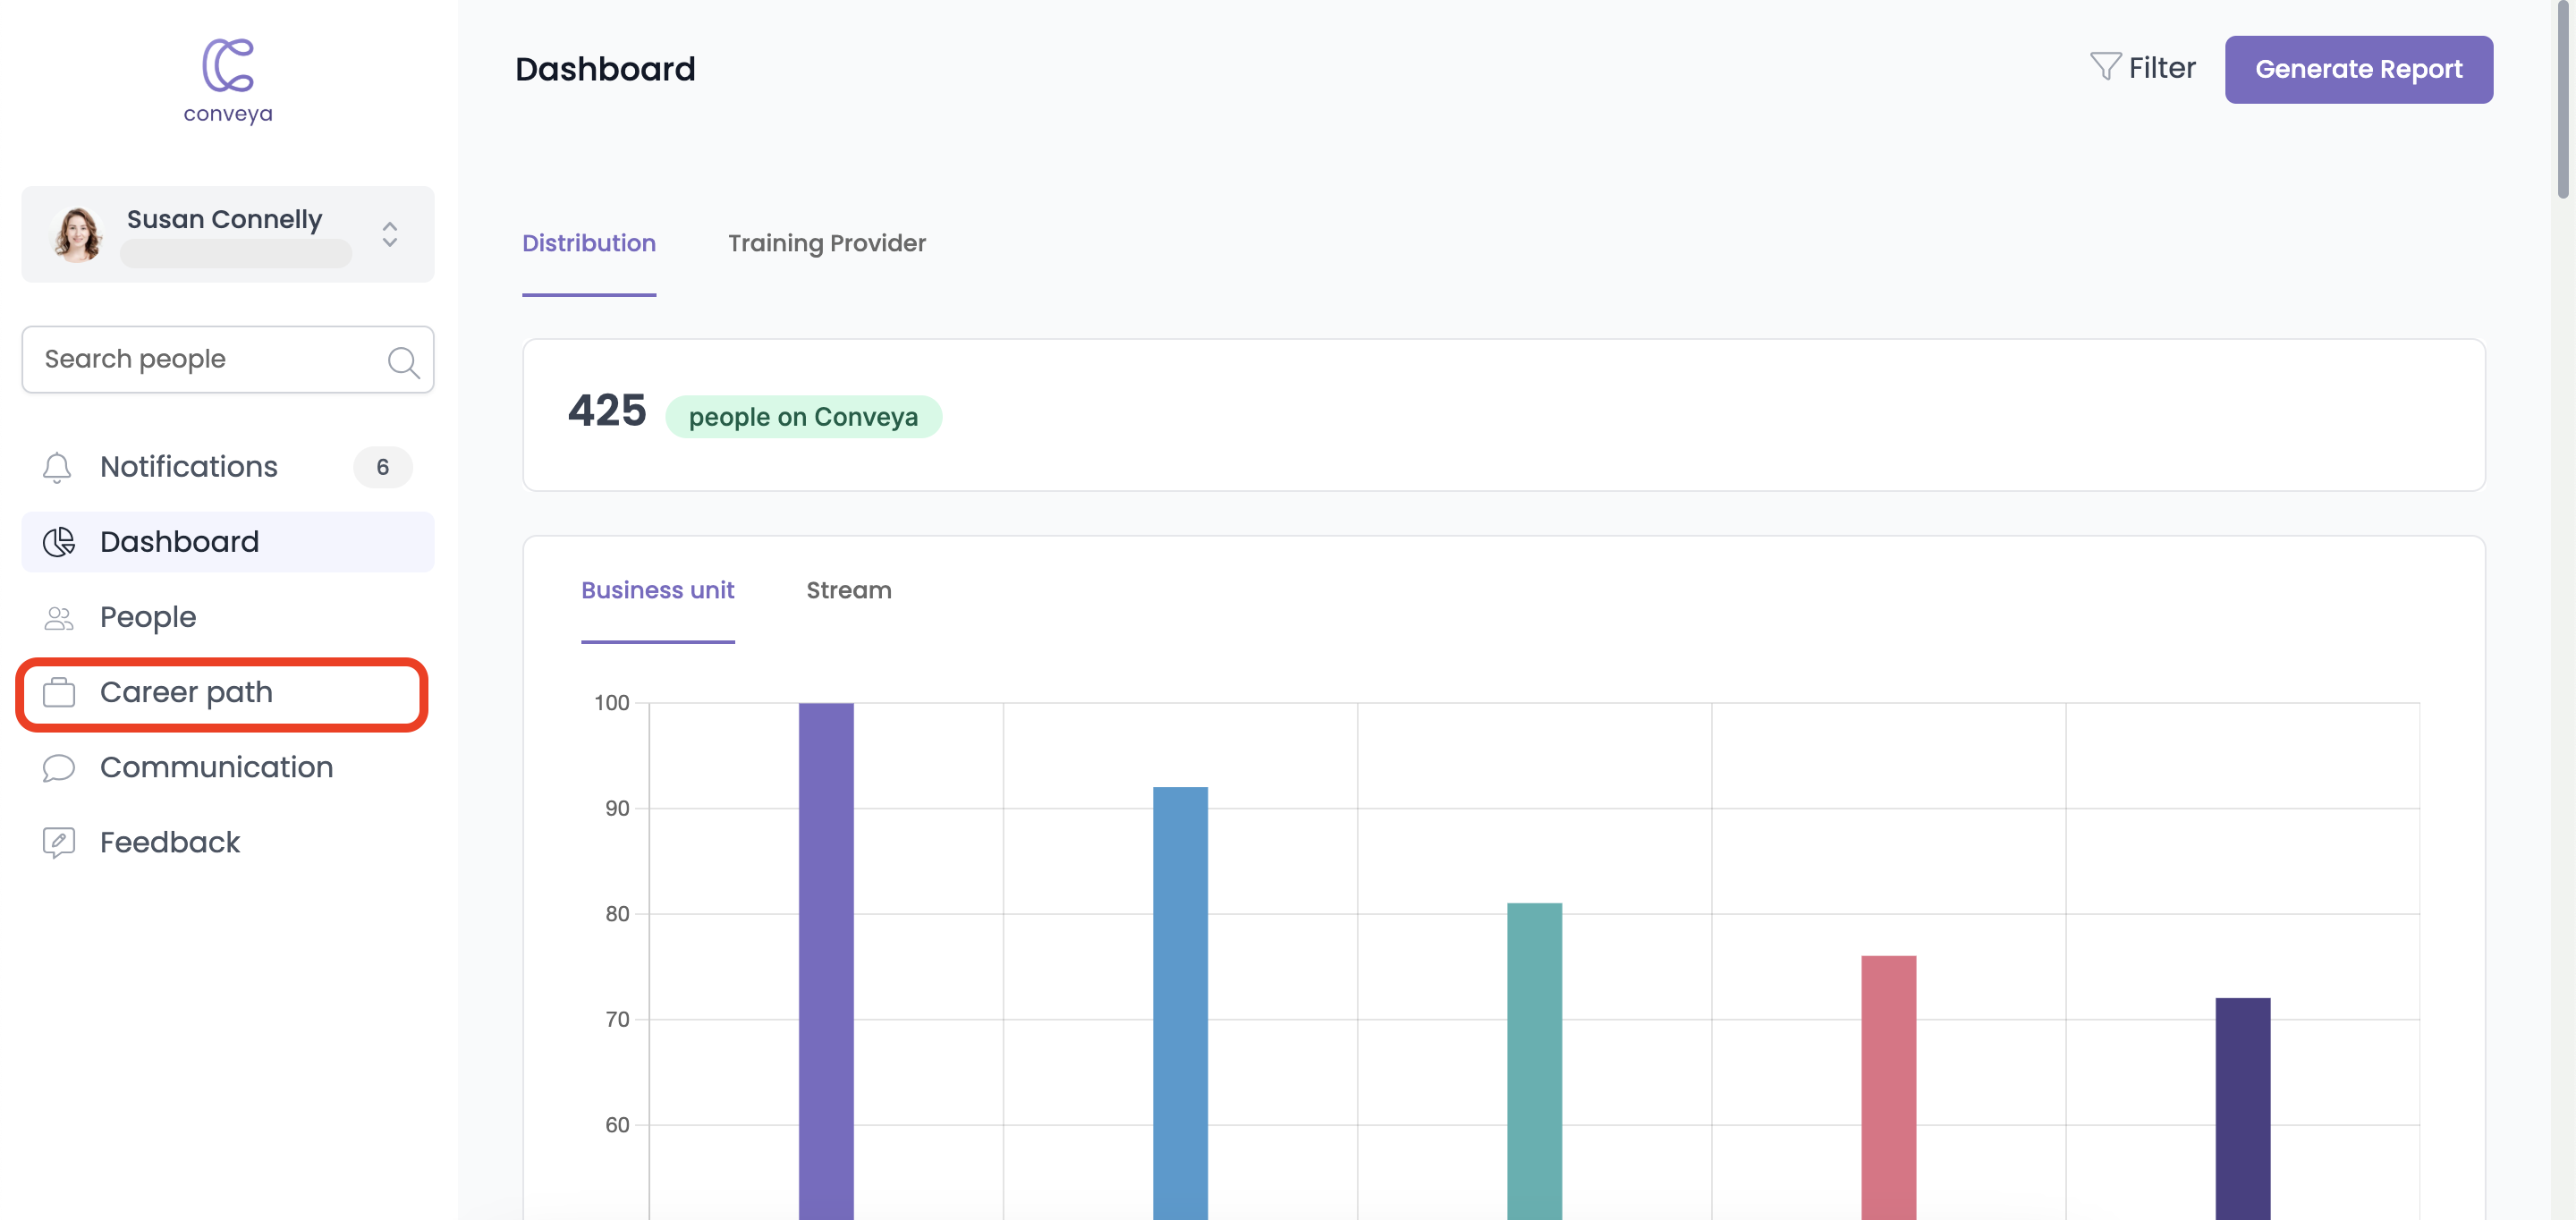Click the Career path briefcase icon

point(59,692)
